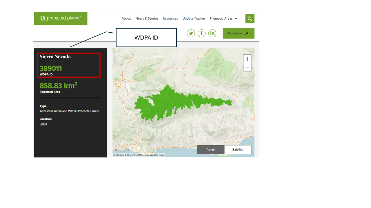Viewport: 371px width, 208px height.
Task: Open the About menu item
Action: (x=126, y=18)
